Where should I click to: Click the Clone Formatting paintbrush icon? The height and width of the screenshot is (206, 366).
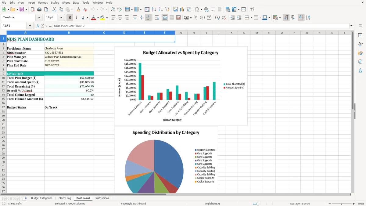pos(78,9)
